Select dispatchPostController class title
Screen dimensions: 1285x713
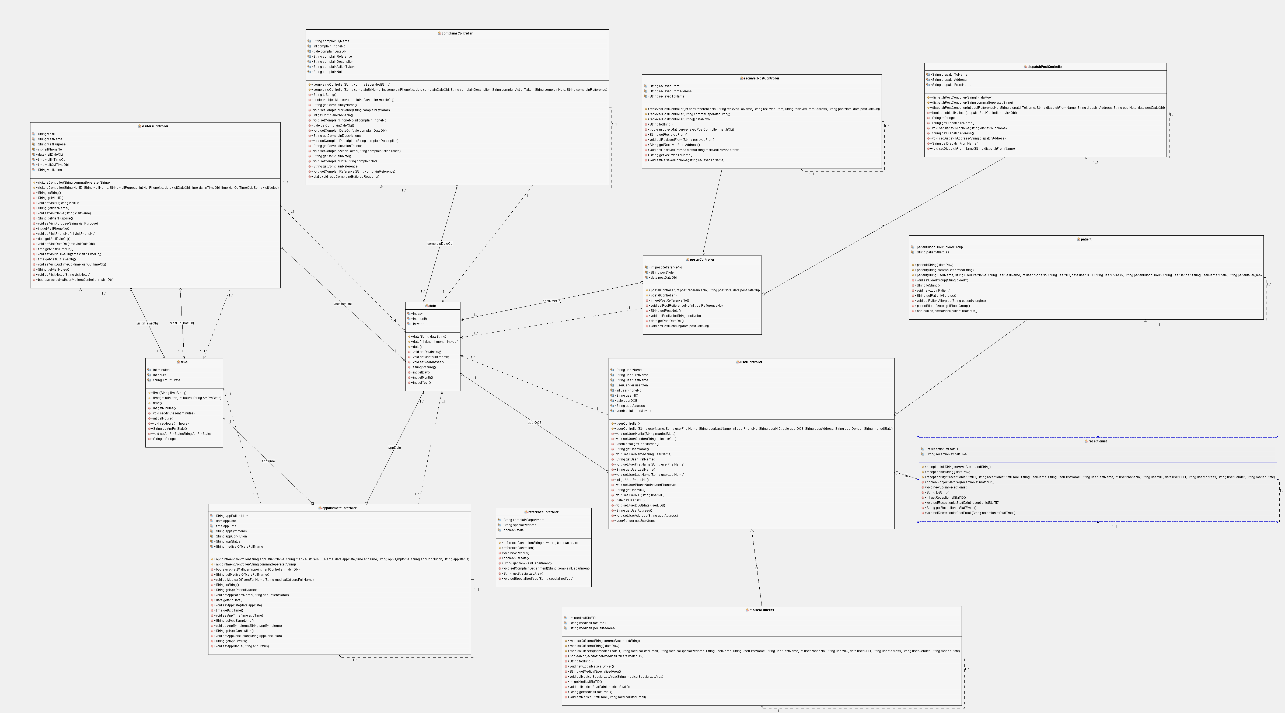[x=1045, y=67]
